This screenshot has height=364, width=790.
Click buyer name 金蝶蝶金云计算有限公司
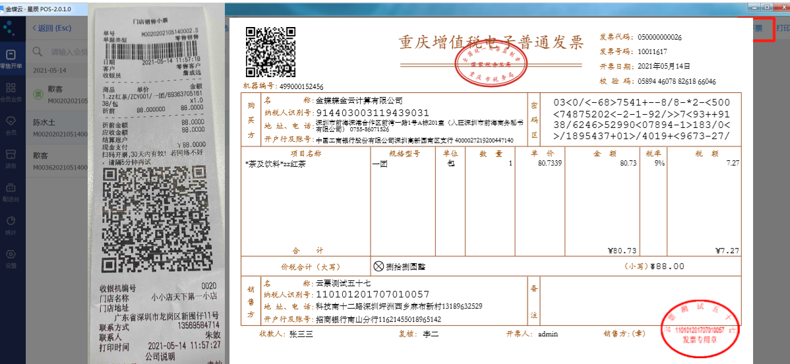click(359, 100)
